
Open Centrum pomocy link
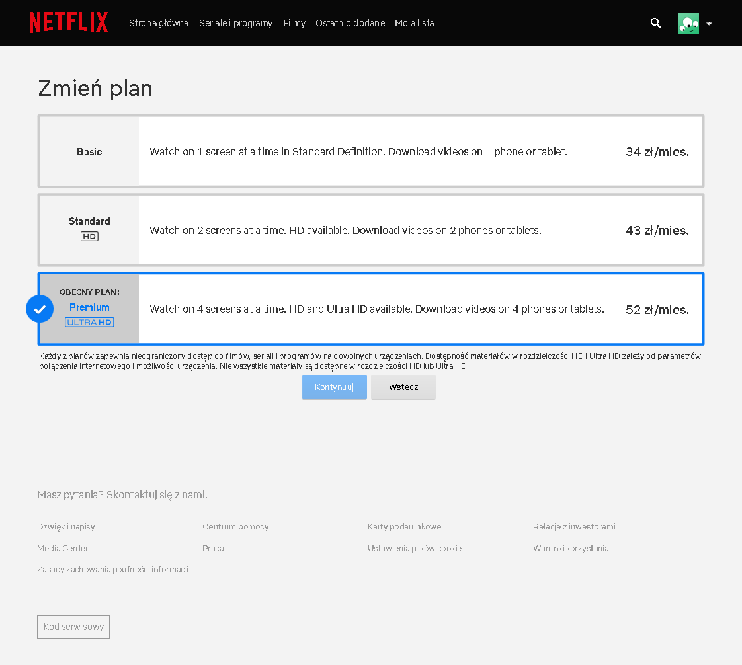(x=235, y=527)
